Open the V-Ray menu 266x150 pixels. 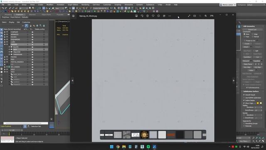(x=160, y=5)
